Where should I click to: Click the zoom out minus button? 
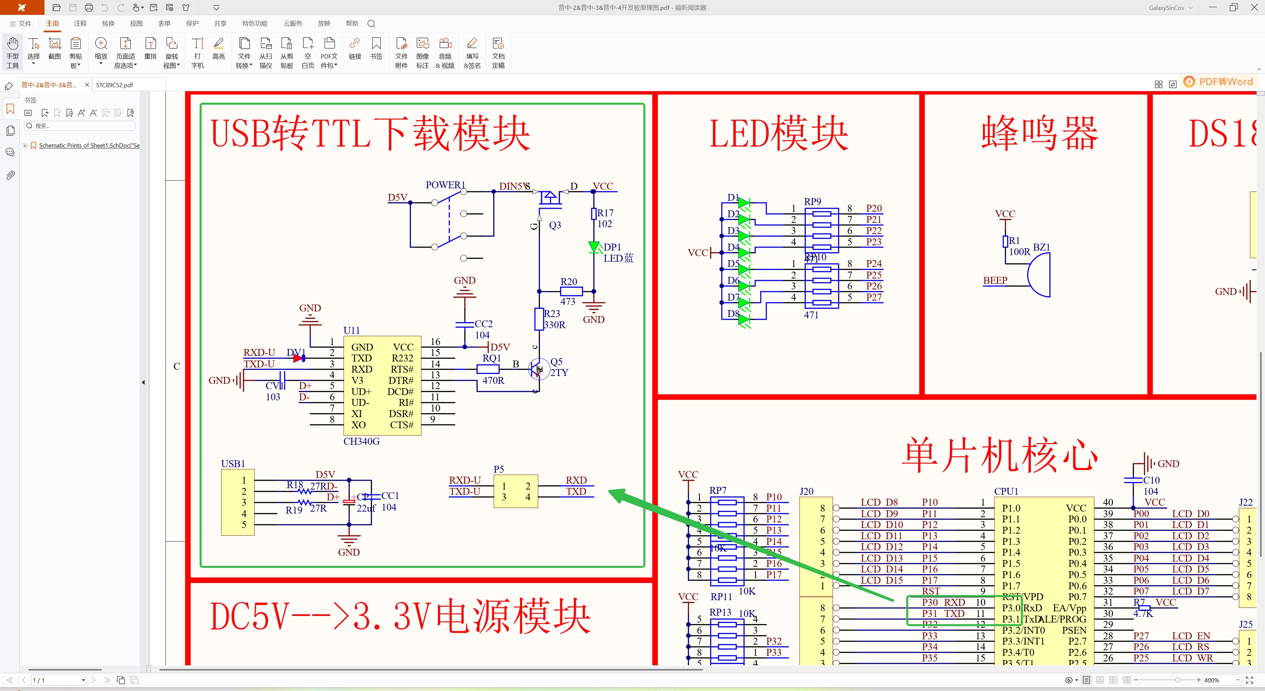point(1136,680)
